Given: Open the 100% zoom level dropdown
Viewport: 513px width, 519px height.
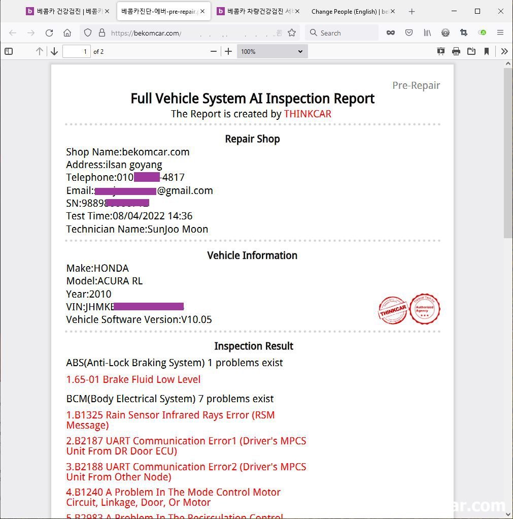Looking at the screenshot, I should [272, 51].
